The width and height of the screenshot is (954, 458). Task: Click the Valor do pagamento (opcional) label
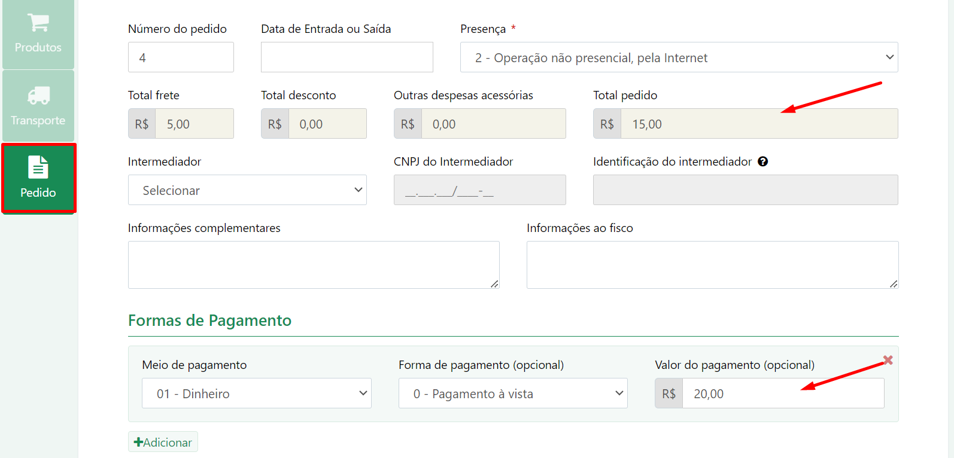pyautogui.click(x=735, y=365)
